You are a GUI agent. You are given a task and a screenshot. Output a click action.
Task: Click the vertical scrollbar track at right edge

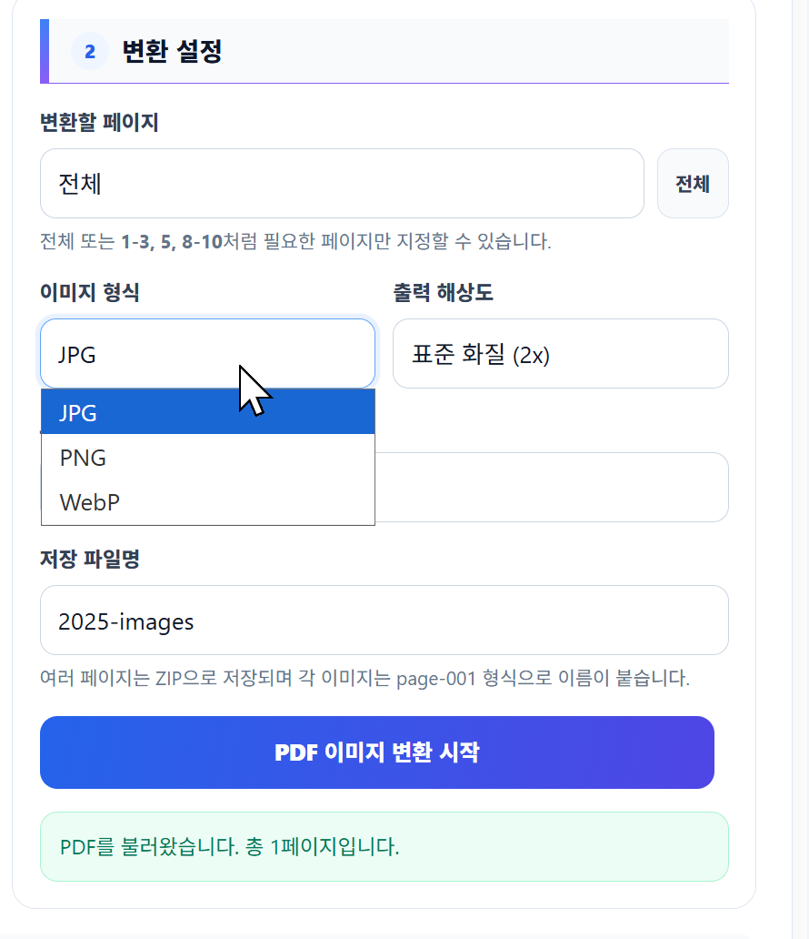tap(801, 469)
